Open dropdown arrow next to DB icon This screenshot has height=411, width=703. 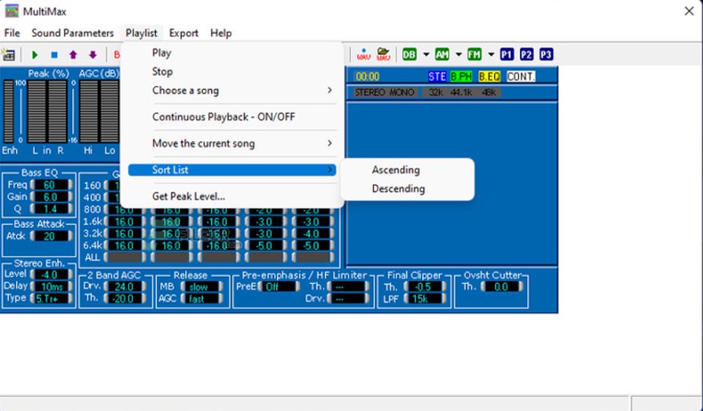pyautogui.click(x=426, y=54)
